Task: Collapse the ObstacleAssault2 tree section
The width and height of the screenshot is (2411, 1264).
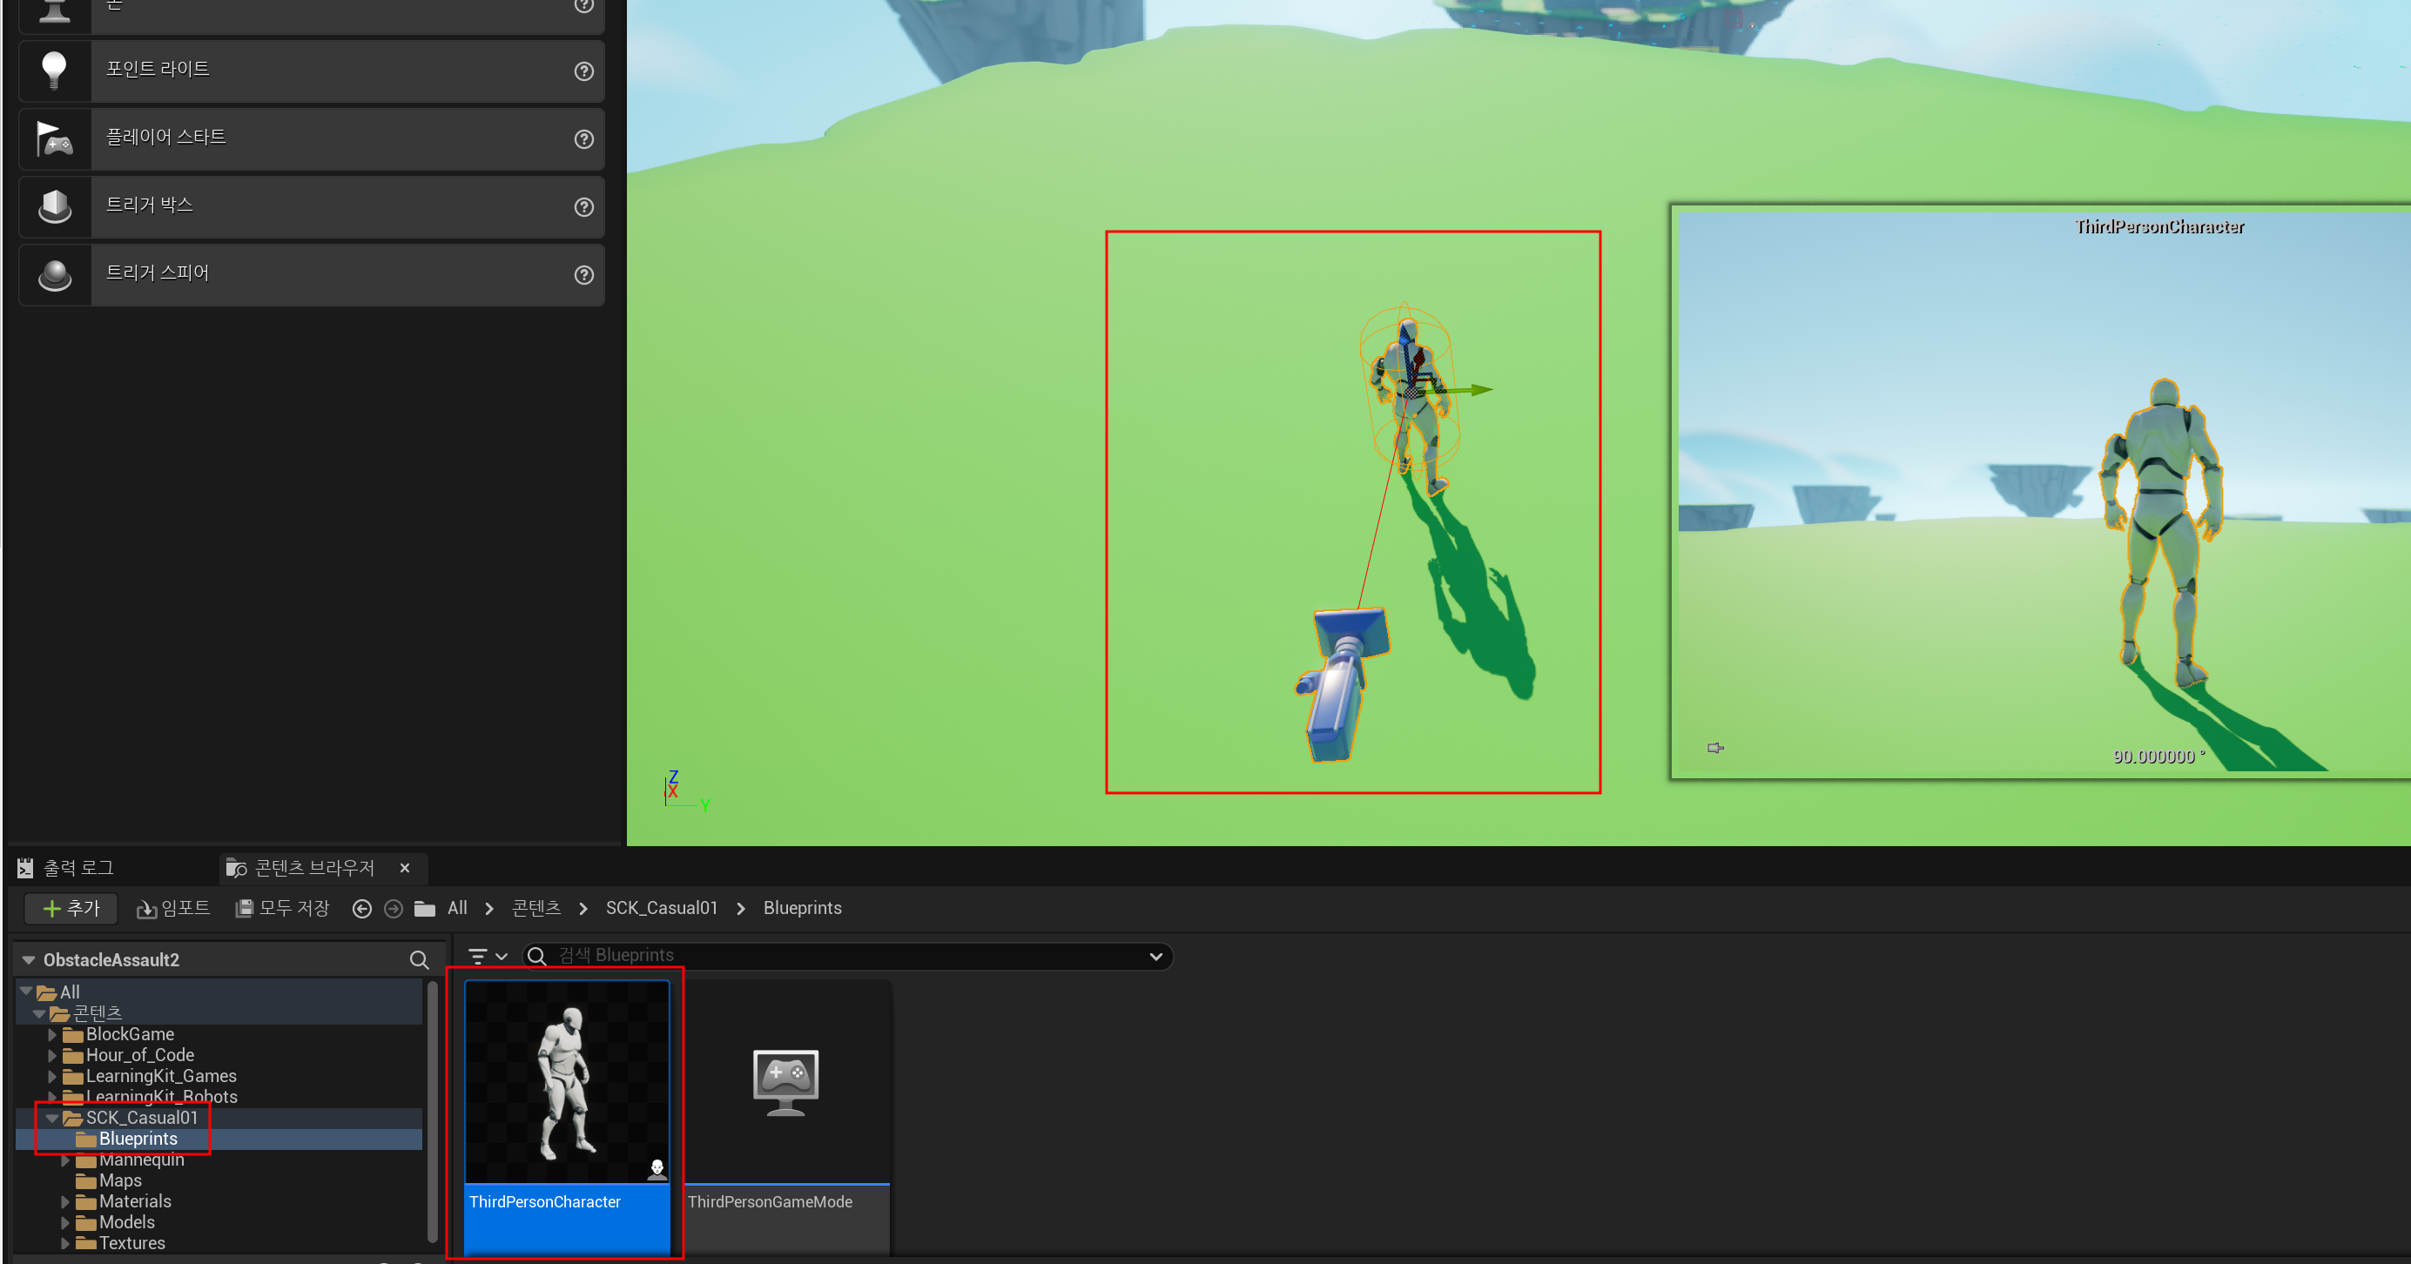Action: [29, 960]
